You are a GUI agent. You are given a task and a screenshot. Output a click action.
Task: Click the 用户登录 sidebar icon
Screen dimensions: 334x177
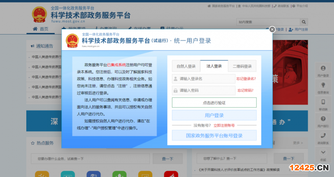click(323, 68)
